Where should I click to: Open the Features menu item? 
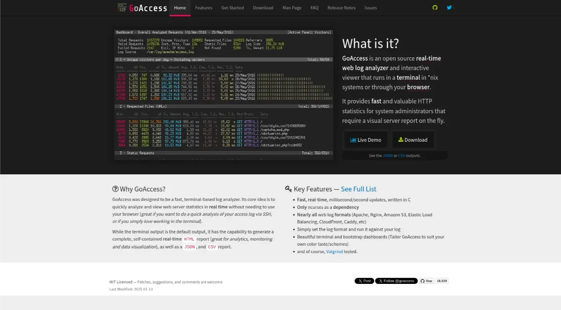203,8
